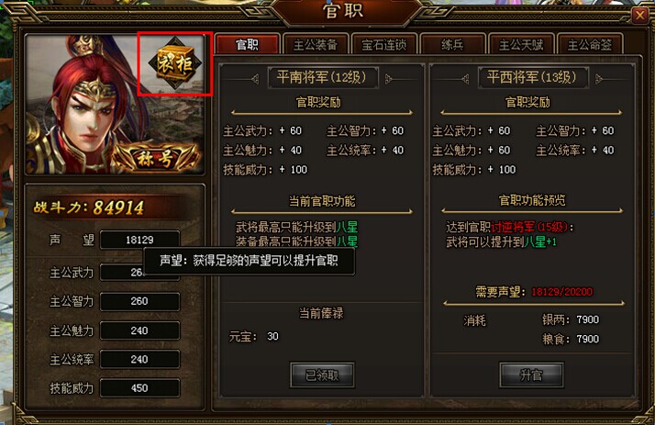Select the next rank arrow beside 平西将军

[x=599, y=79]
